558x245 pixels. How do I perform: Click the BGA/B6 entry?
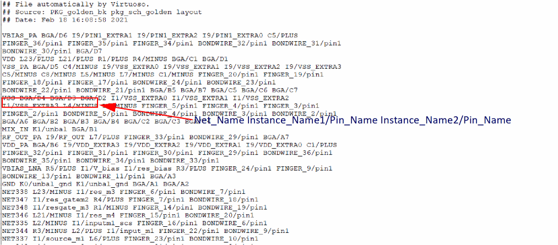point(46,145)
